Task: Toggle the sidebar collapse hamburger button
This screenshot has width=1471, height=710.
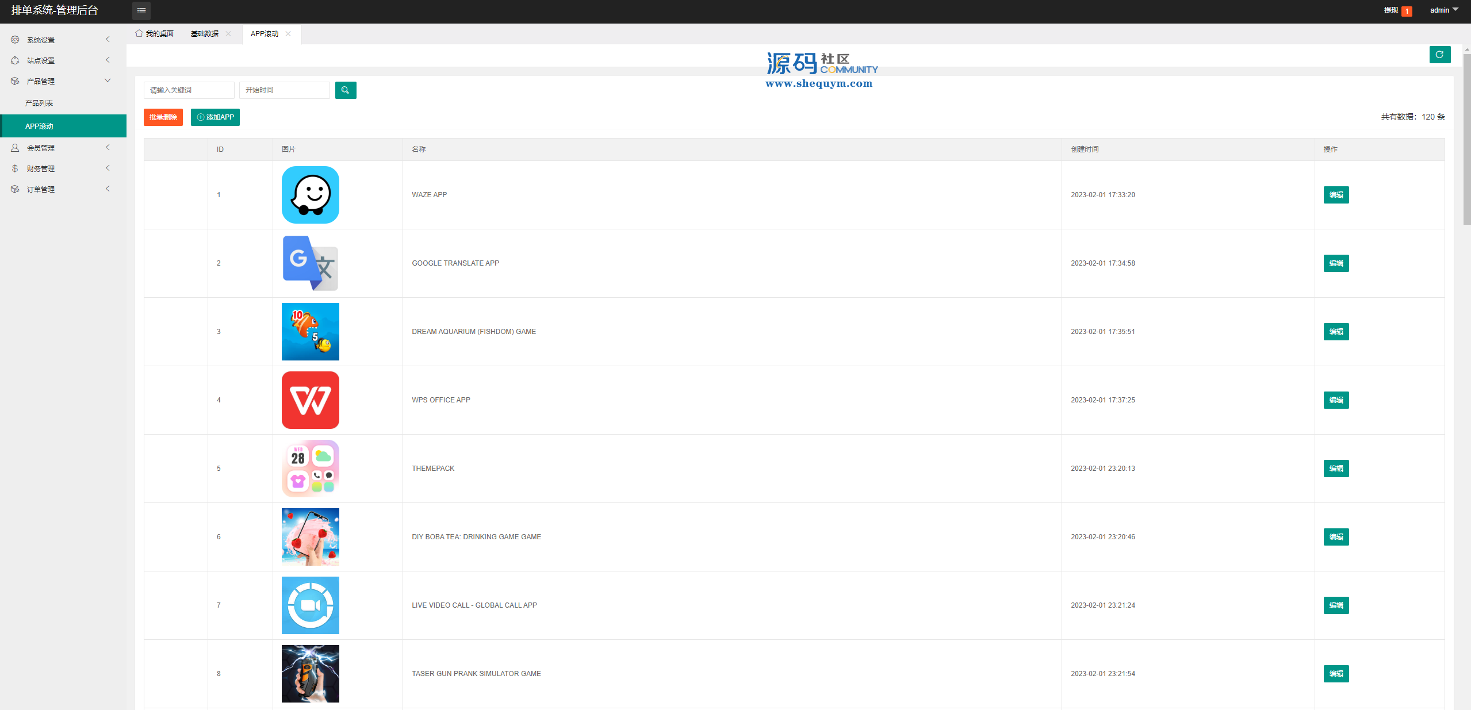Action: tap(141, 10)
